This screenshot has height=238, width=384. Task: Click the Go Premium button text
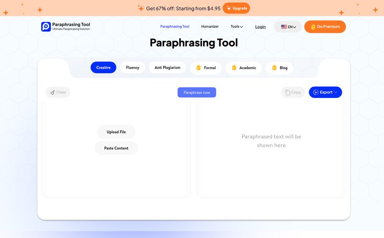click(x=328, y=26)
